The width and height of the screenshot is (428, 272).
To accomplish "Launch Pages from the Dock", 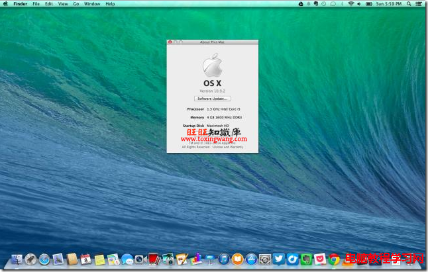I will pos(182,259).
